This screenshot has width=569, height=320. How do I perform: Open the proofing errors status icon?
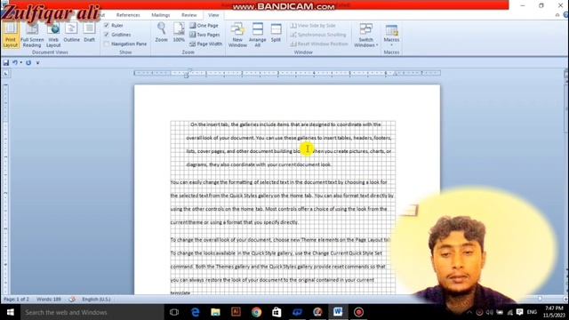pos(72,300)
